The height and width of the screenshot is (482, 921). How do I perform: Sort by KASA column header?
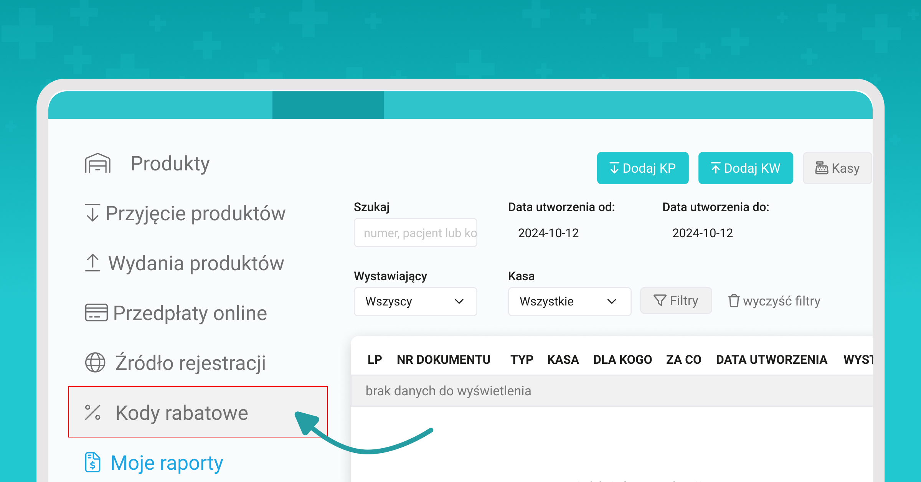pyautogui.click(x=563, y=360)
